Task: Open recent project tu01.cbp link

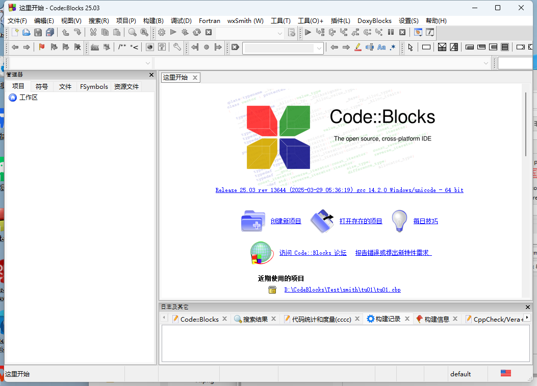Action: point(342,289)
